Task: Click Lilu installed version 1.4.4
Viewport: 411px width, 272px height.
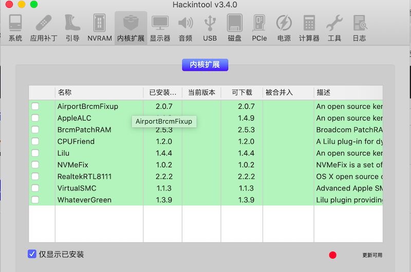Action: coord(164,153)
